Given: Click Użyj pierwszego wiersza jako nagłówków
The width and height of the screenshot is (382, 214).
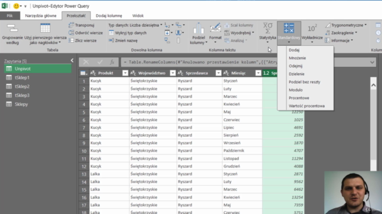Looking at the screenshot, I should tap(45, 34).
